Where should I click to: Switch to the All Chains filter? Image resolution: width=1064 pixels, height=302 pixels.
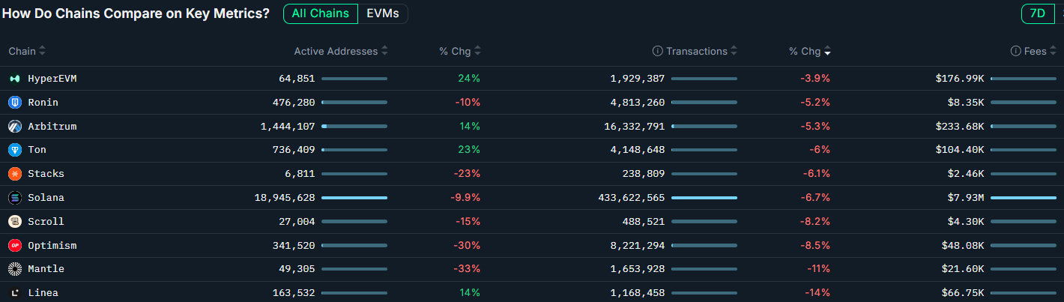coord(320,13)
